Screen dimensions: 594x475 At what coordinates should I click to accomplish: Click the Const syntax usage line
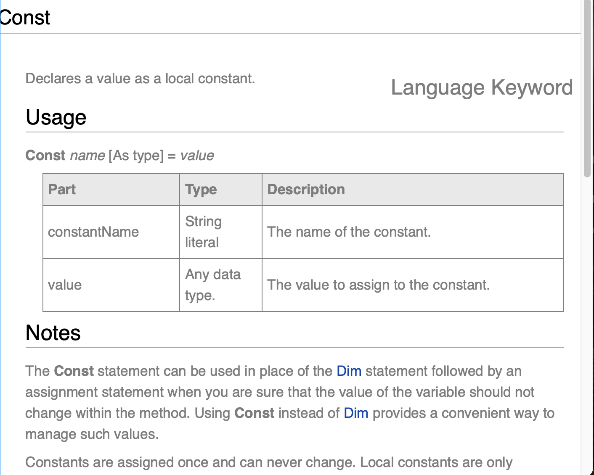tap(120, 156)
